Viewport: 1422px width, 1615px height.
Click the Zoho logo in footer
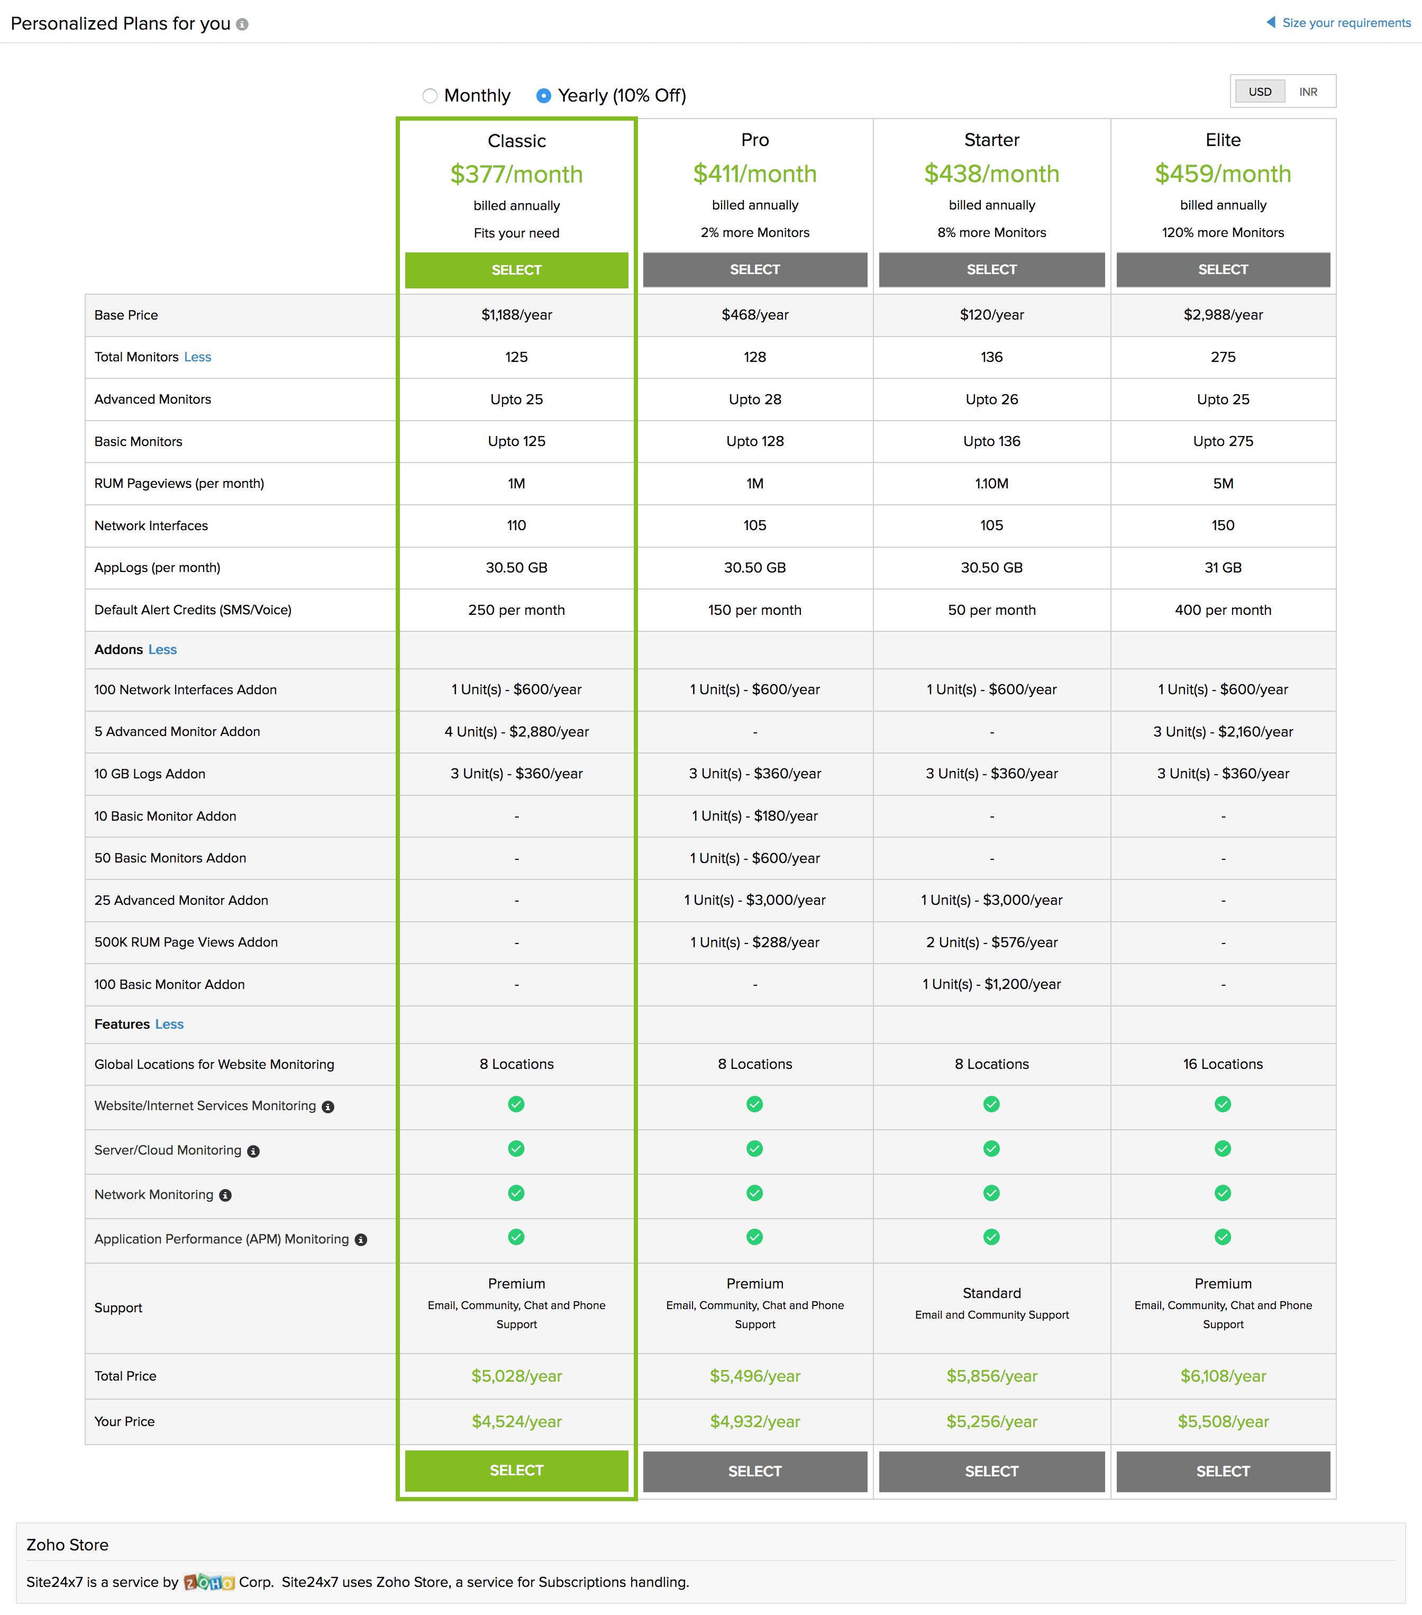coord(208,1582)
